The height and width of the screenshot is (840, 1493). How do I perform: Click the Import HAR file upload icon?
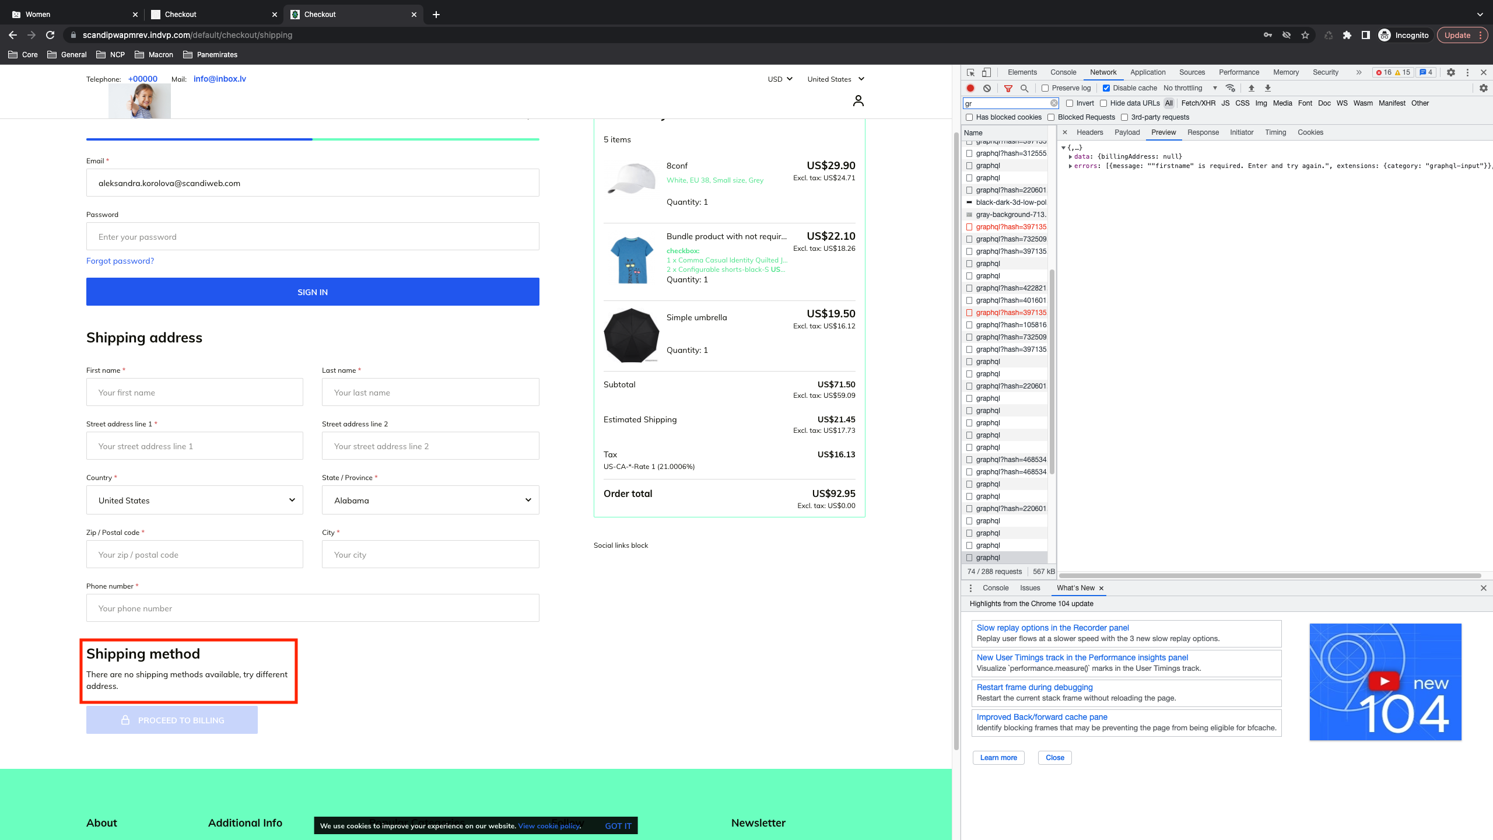coord(1251,88)
